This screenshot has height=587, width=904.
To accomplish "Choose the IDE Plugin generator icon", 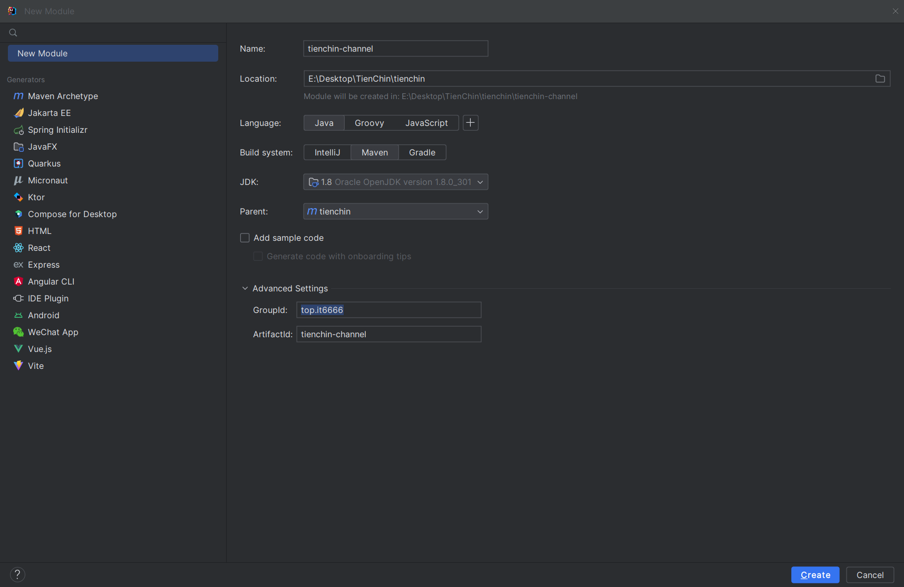I will click(18, 298).
